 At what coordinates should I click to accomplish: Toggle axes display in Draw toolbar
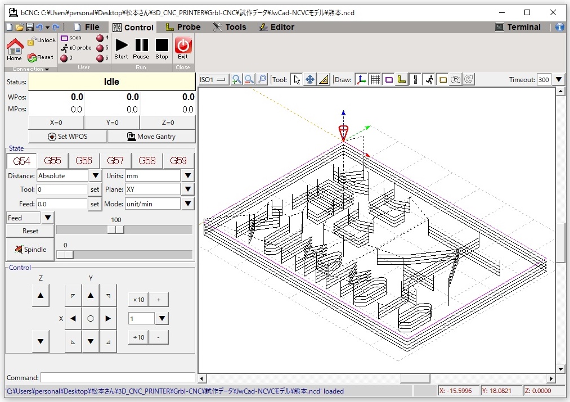pyautogui.click(x=361, y=80)
